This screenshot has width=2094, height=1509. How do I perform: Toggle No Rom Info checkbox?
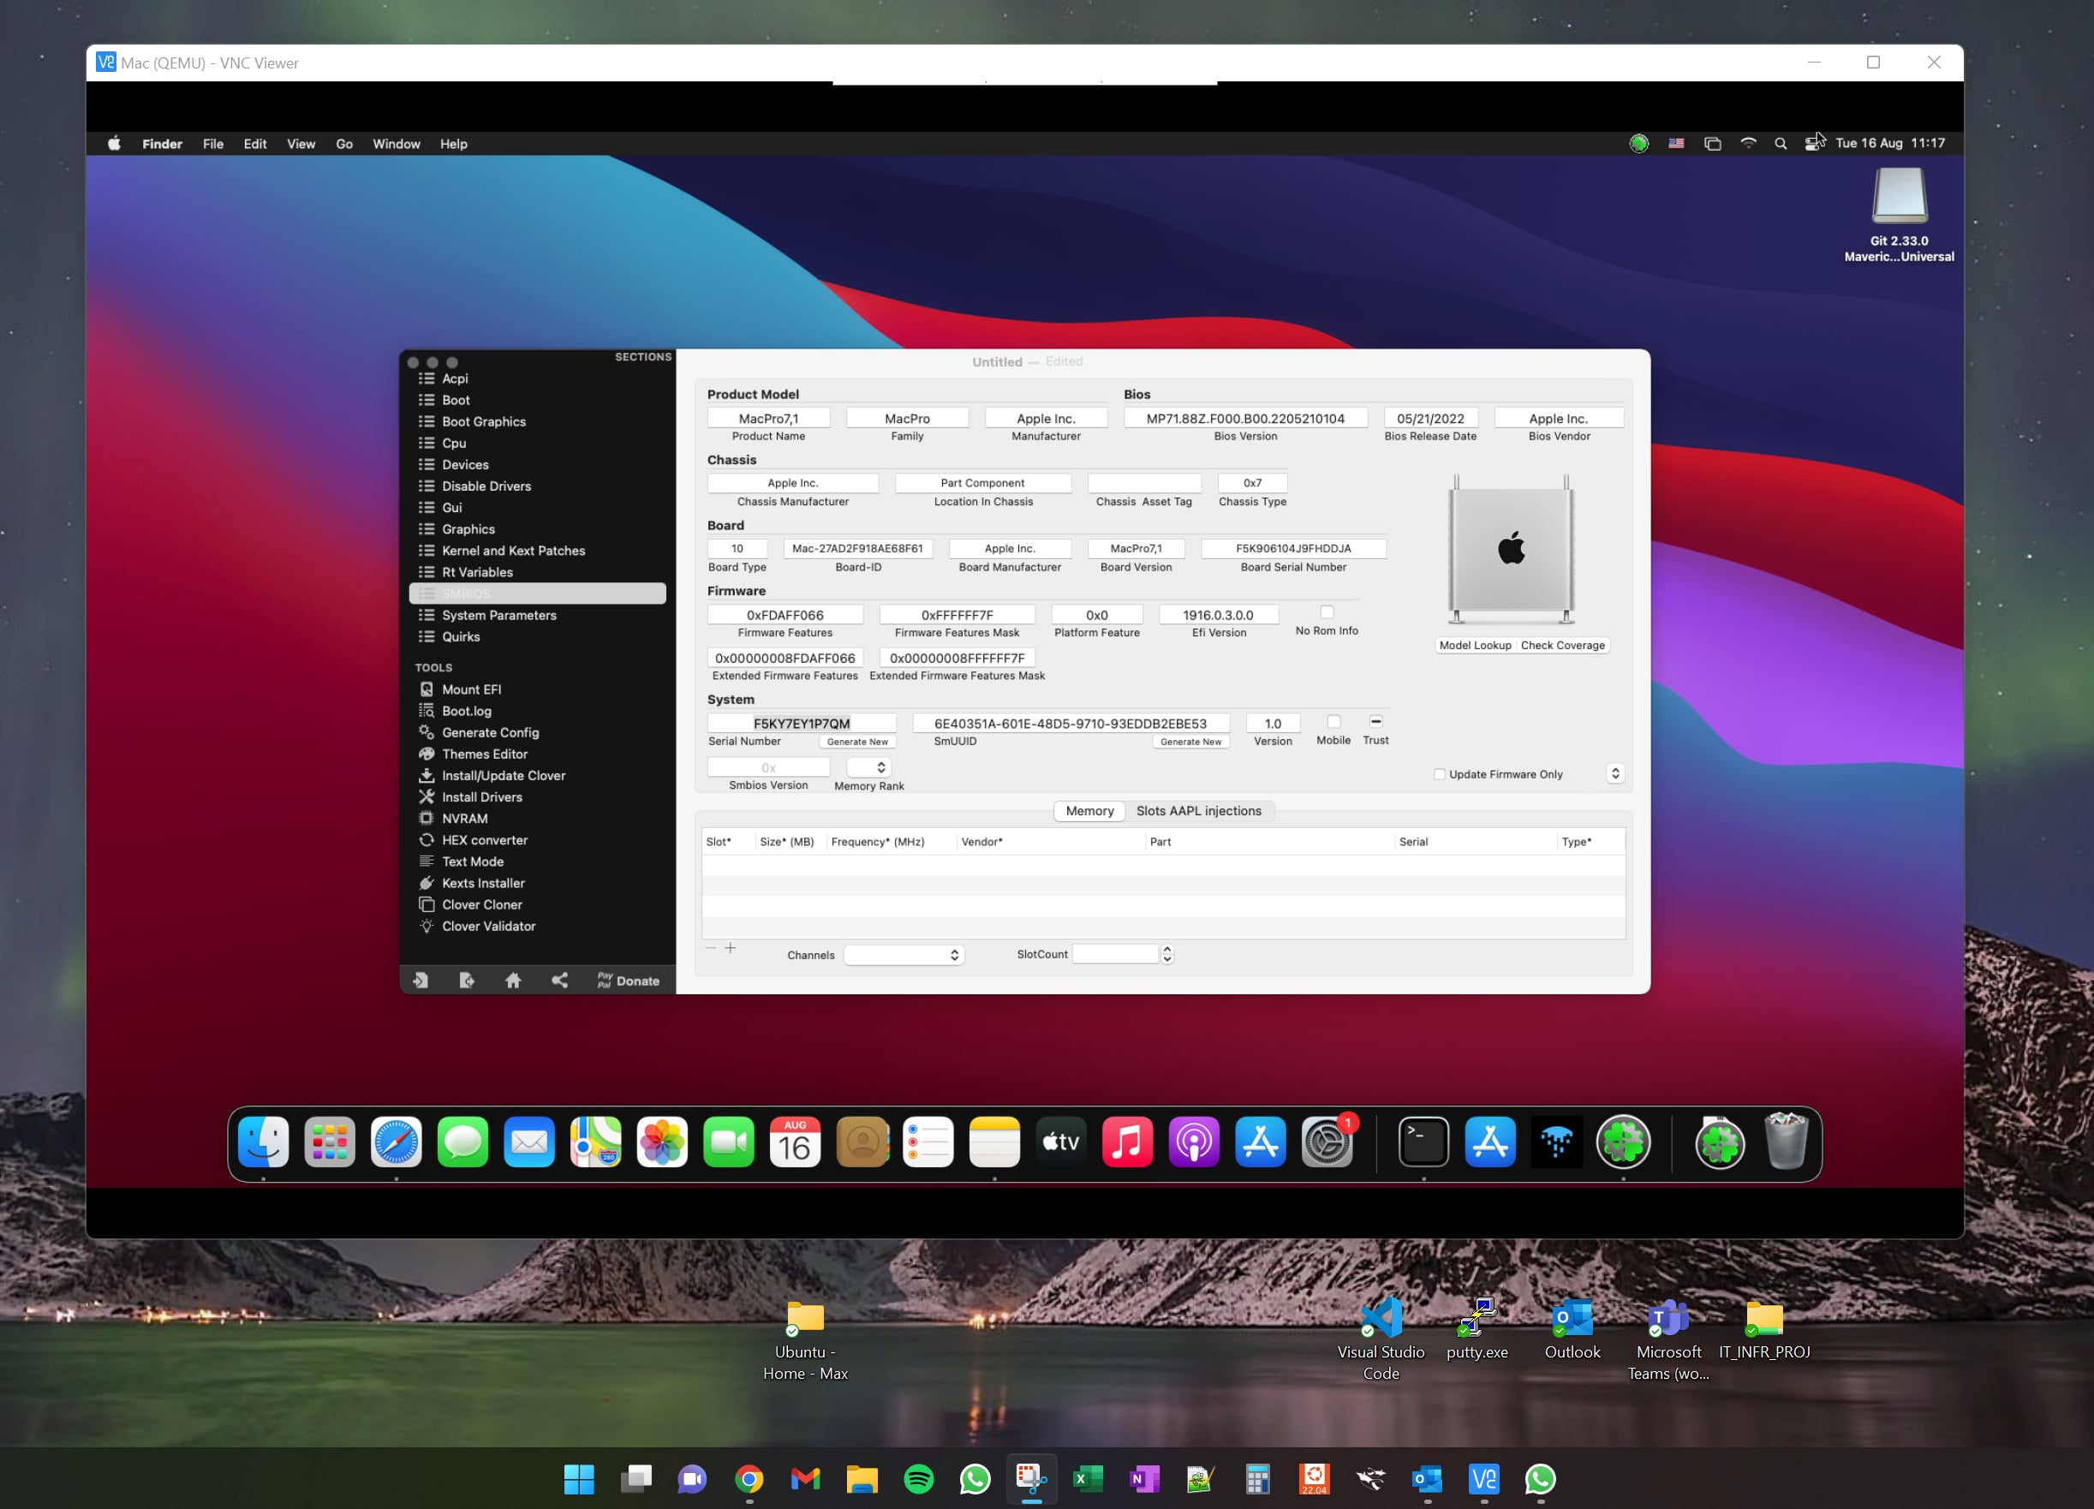tap(1327, 612)
